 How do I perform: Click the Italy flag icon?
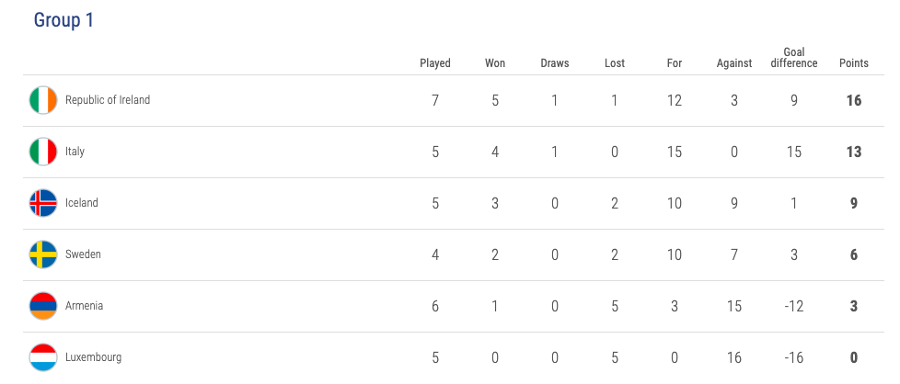click(x=43, y=152)
